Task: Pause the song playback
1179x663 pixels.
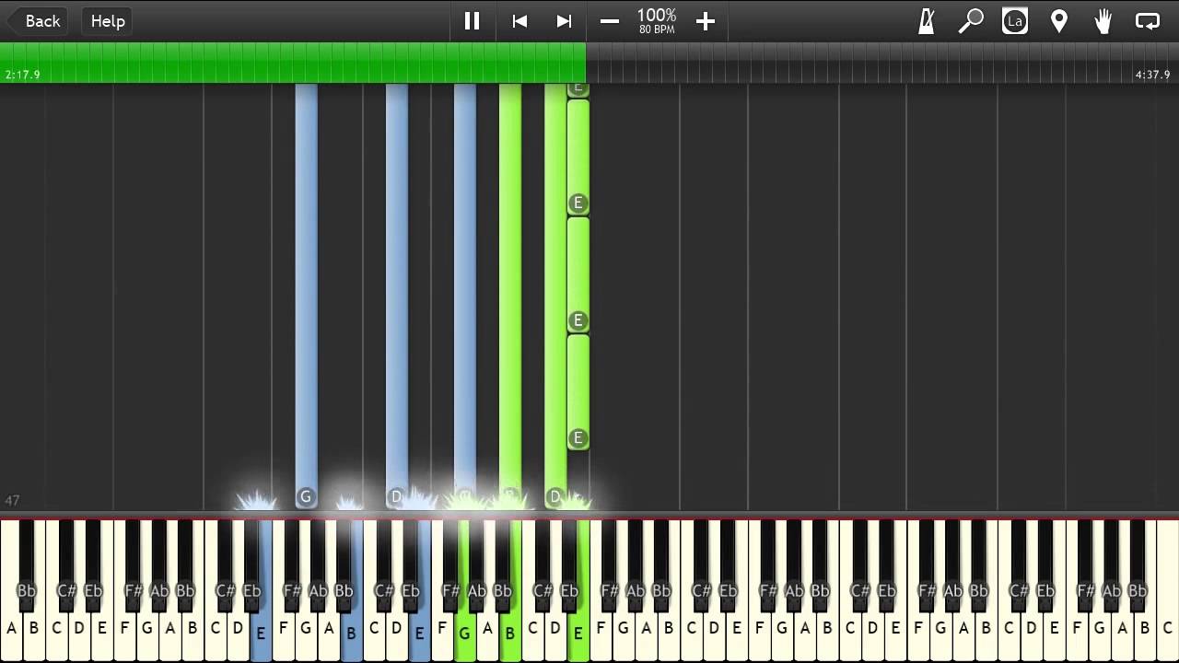Action: [472, 21]
